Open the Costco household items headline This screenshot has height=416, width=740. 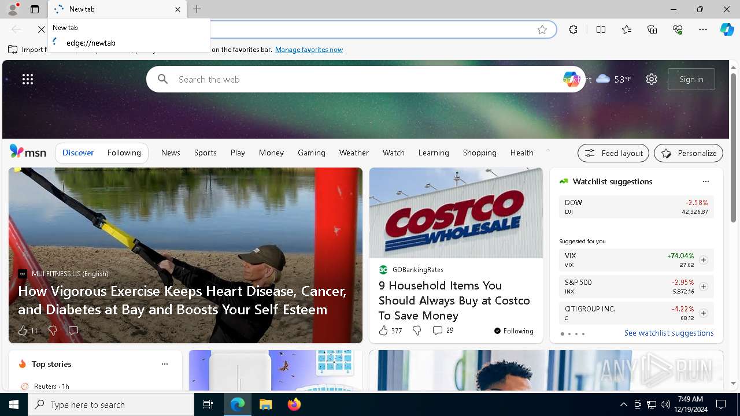coord(454,300)
